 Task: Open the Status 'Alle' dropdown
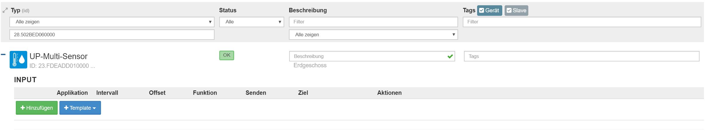click(252, 22)
